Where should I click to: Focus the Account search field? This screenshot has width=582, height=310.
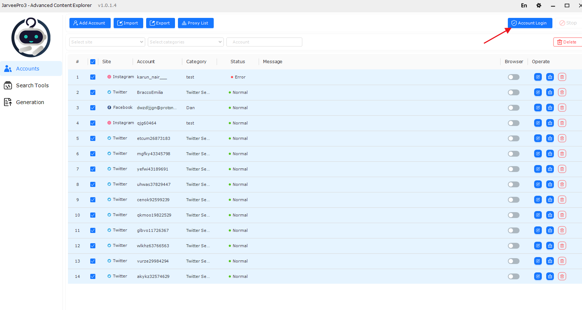pos(264,42)
